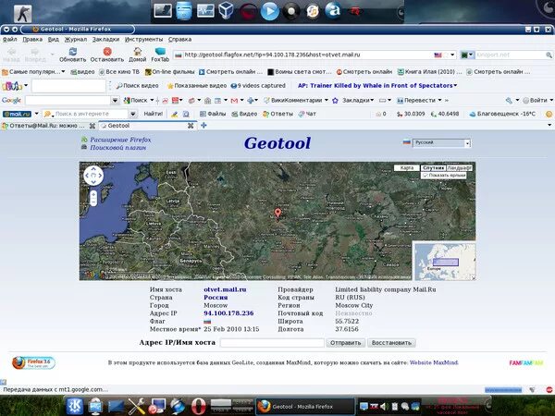Click the map pan control arrows
The image size is (555, 416).
pos(93,175)
